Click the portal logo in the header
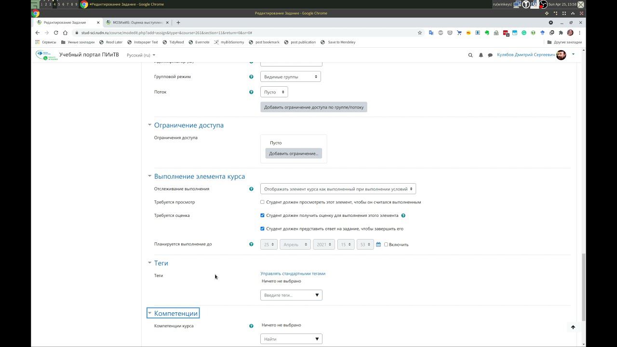617x347 pixels. (46, 55)
